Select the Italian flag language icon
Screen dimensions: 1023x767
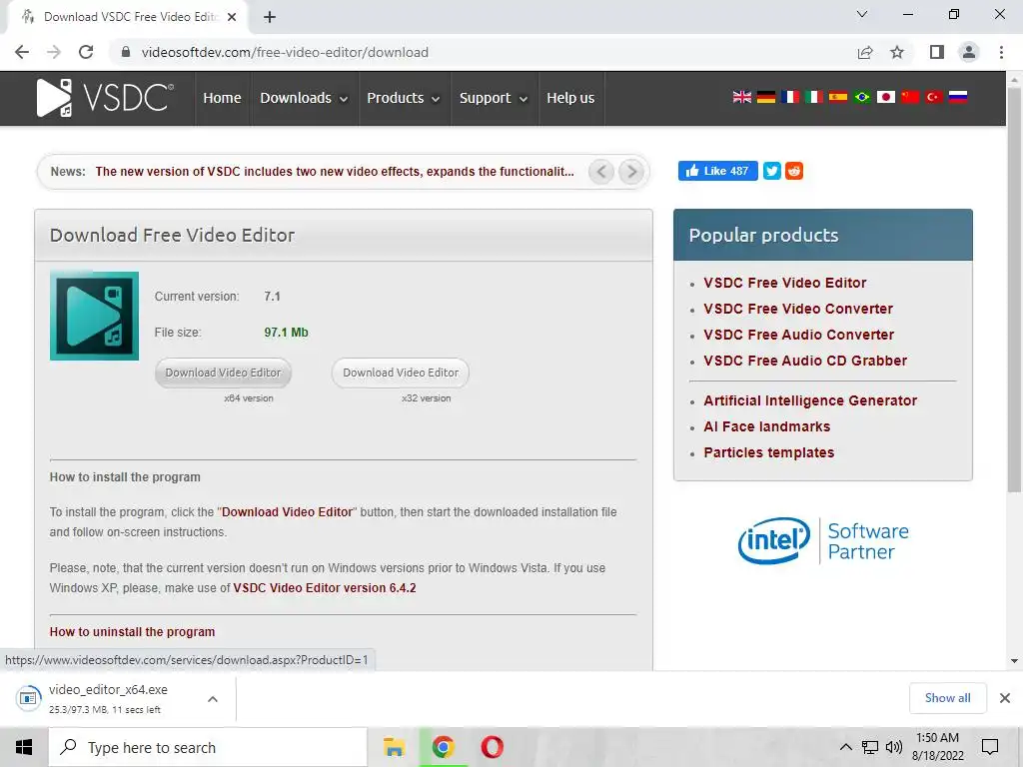813,97
